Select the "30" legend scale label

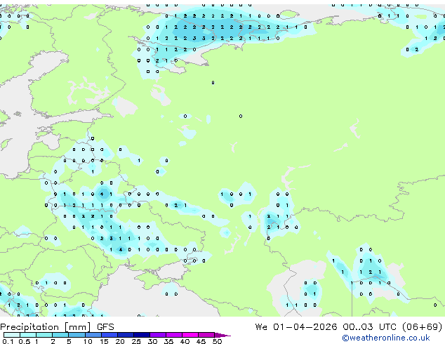pos(152,341)
